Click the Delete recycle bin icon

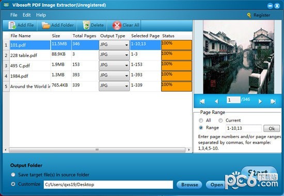(86, 25)
